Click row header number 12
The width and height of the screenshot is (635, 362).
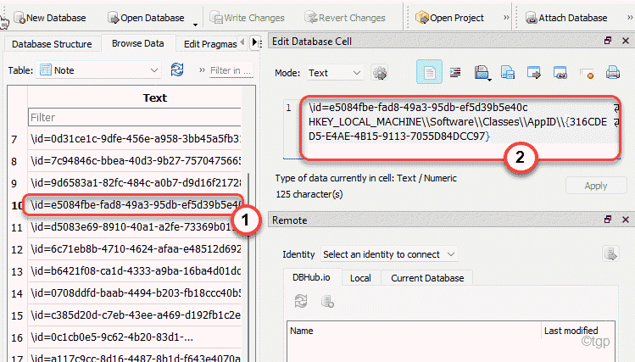[x=17, y=249]
